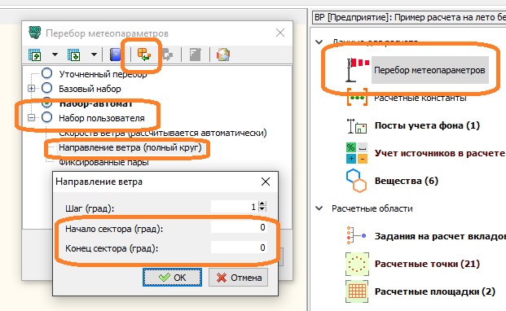
Task: Click the first green table toolbar icon
Action: pos(34,55)
